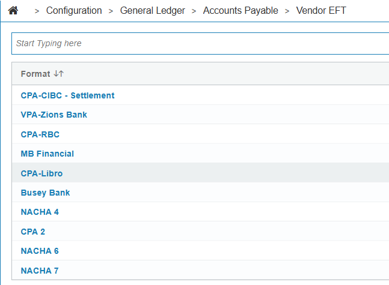
Task: Open the NACHA 7 format
Action: tap(40, 271)
